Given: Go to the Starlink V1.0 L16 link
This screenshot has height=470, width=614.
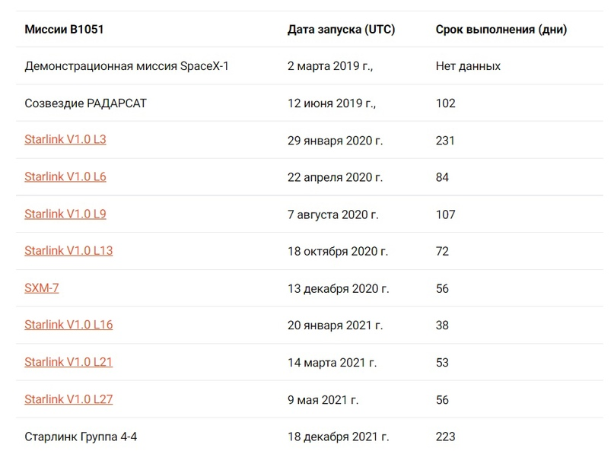Looking at the screenshot, I should [68, 326].
